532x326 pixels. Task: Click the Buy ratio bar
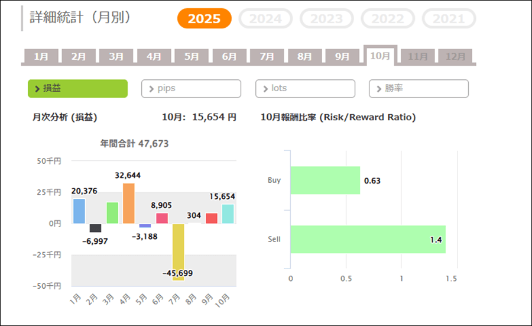coord(325,180)
